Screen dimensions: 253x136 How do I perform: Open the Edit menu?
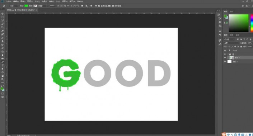coord(16,1)
